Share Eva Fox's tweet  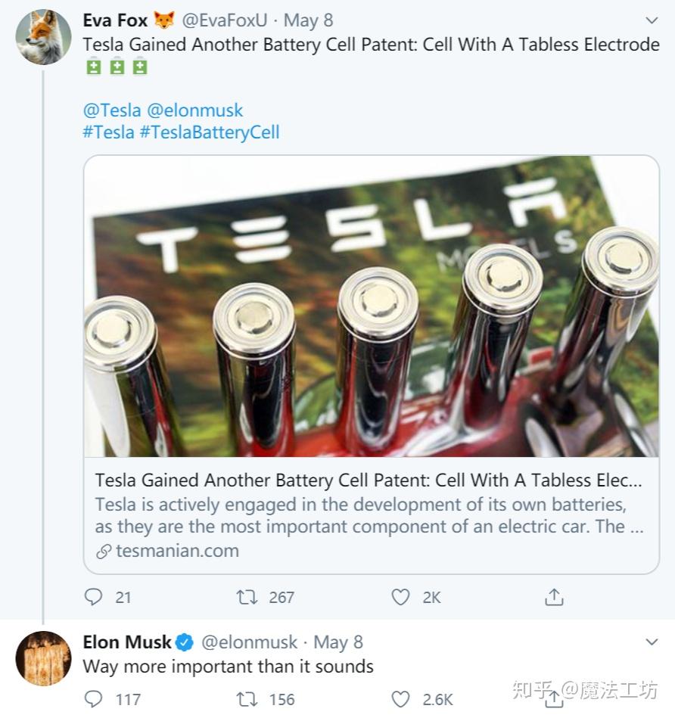[554, 597]
